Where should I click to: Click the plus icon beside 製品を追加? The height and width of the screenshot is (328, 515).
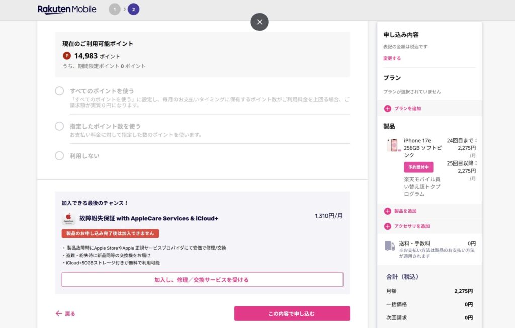coord(387,211)
